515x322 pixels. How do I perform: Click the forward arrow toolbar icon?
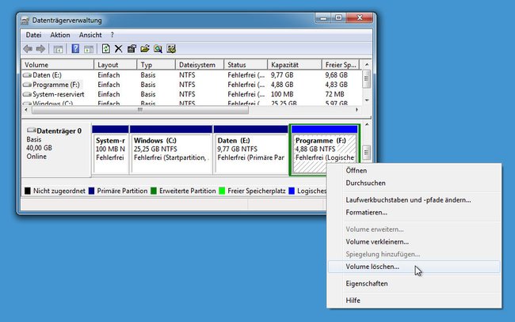point(40,49)
